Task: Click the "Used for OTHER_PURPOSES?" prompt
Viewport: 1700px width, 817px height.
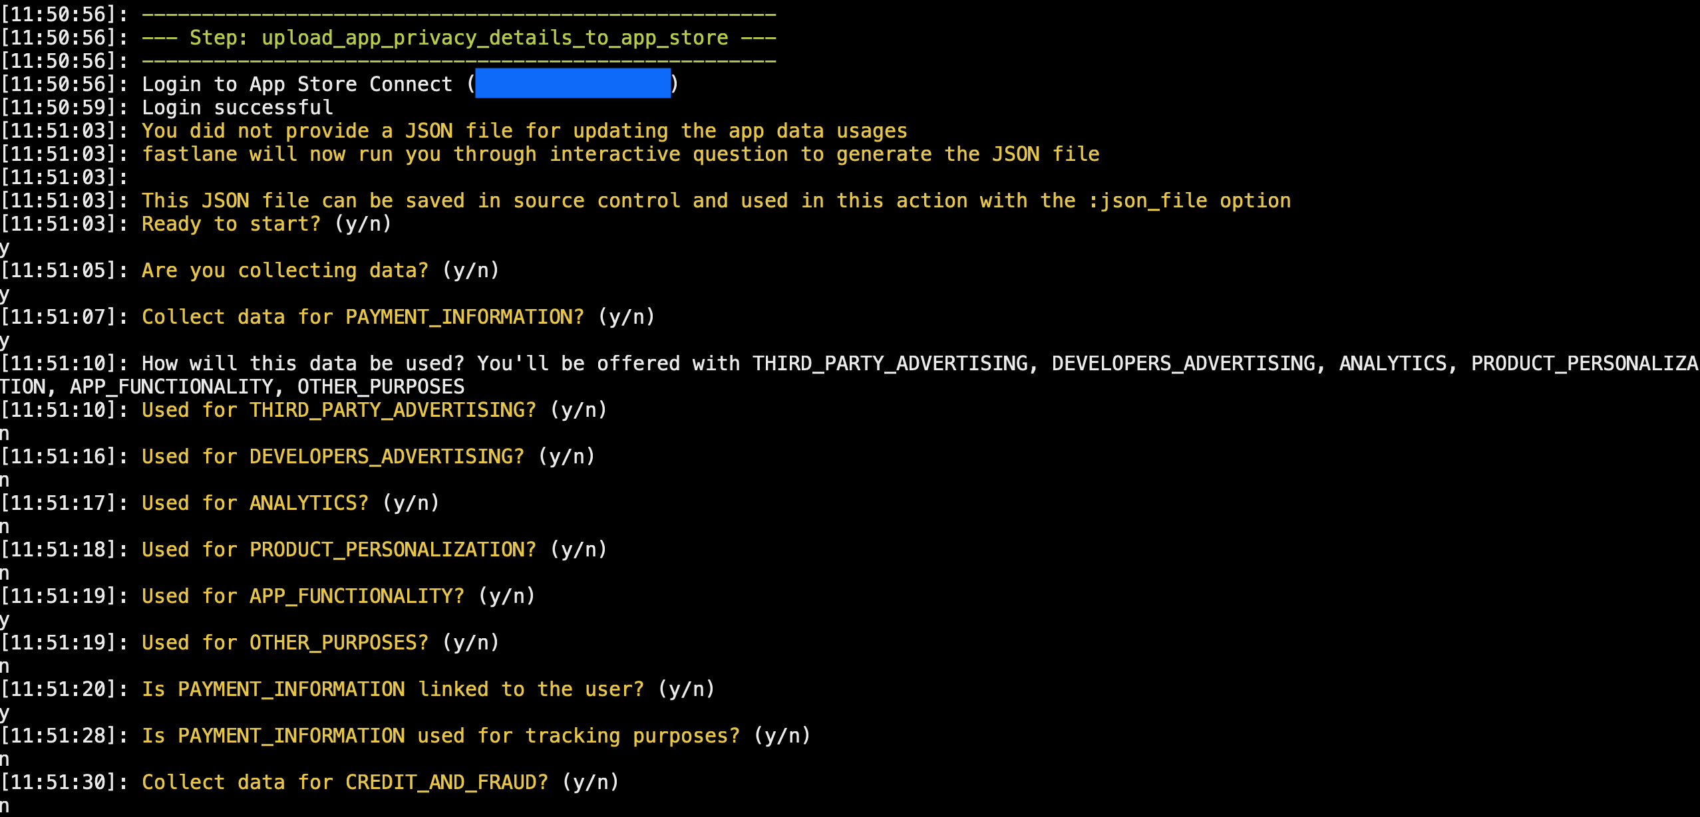Action: [320, 643]
